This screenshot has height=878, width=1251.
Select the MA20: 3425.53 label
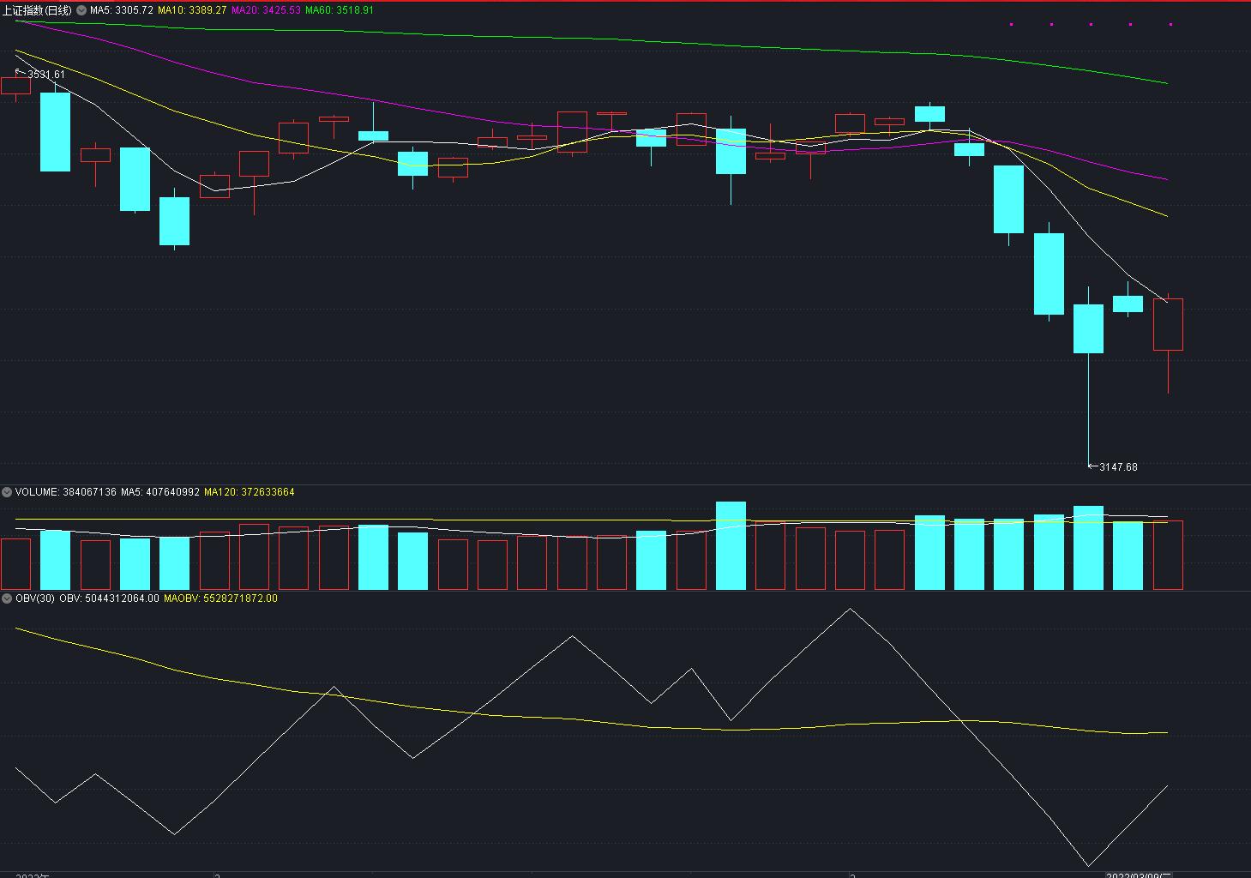(x=266, y=10)
